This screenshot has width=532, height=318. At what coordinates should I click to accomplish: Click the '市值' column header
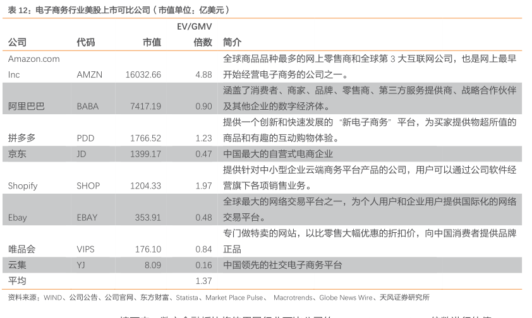[x=152, y=42]
